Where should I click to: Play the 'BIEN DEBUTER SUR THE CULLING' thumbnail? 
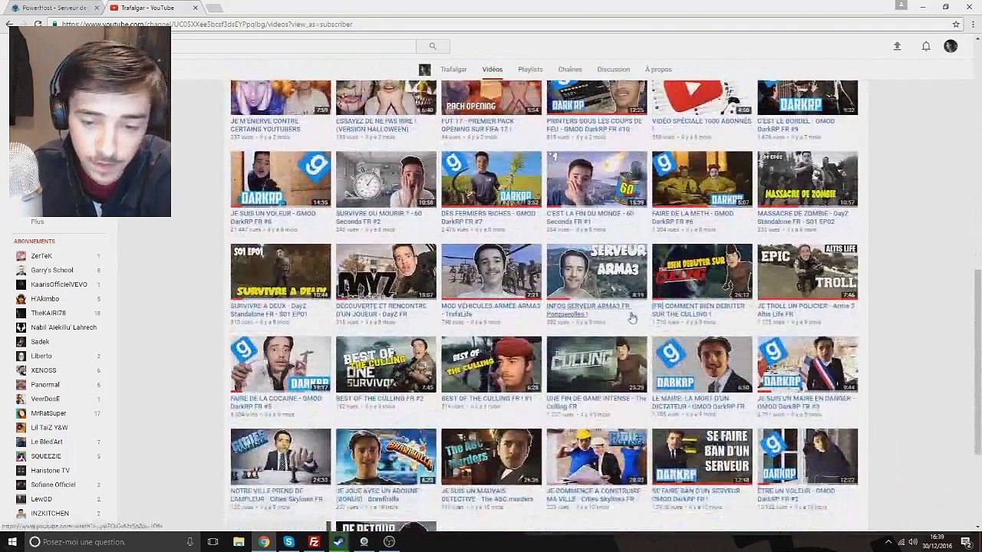702,271
